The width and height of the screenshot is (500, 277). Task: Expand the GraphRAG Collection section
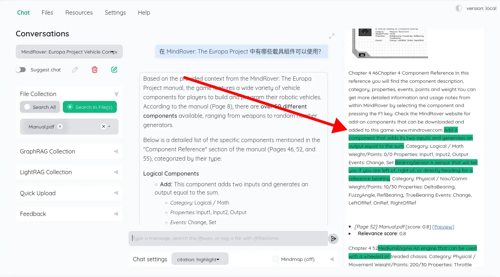(x=69, y=151)
